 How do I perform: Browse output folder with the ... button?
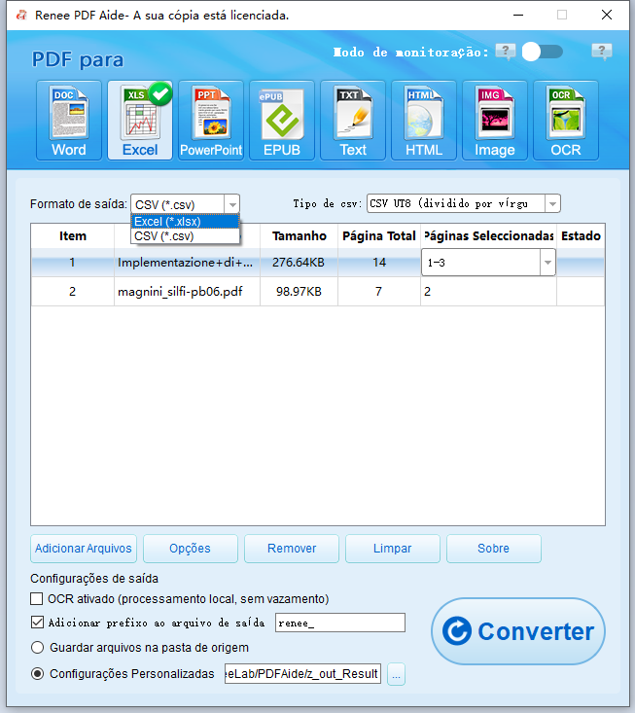396,674
